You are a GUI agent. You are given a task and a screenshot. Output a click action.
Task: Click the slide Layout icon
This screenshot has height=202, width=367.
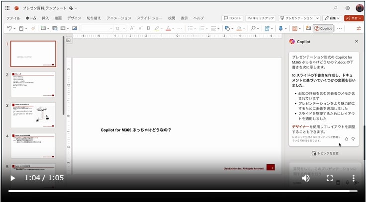(63, 28)
